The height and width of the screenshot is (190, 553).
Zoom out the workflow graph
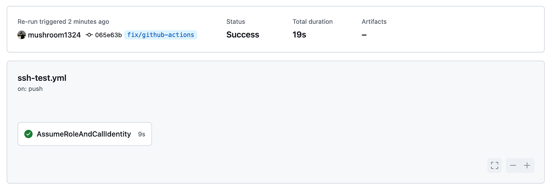pyautogui.click(x=513, y=165)
